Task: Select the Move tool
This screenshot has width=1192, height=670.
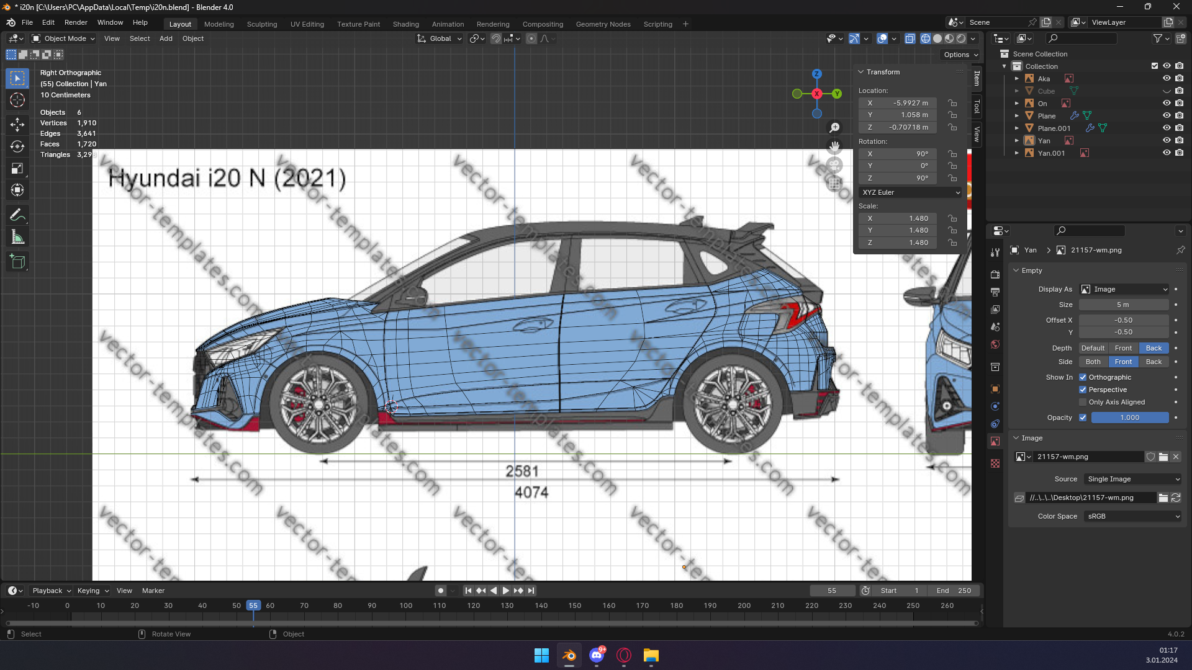Action: coord(17,125)
